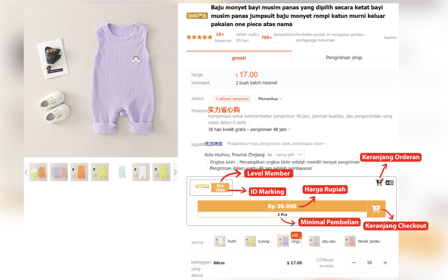This screenshot has height=280, width=448.
Task: Expand the Memeriksa discount dropdown
Action: [270, 99]
